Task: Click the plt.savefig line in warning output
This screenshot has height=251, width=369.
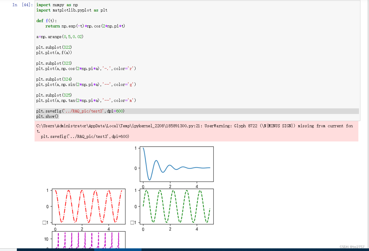Action: point(85,136)
